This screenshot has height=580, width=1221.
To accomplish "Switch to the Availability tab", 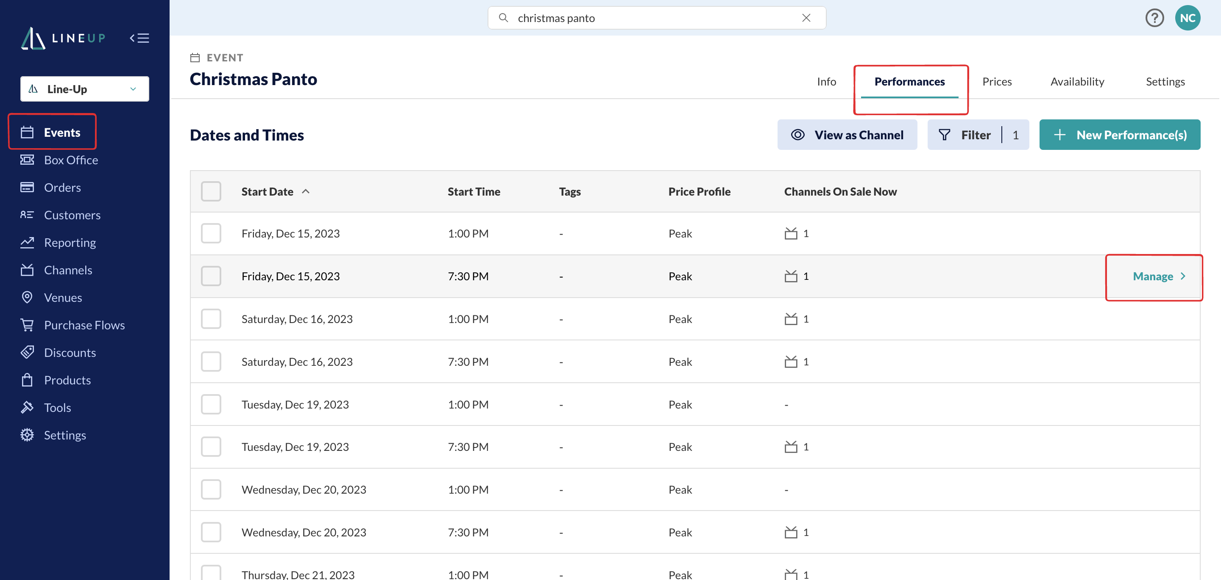I will (1077, 81).
